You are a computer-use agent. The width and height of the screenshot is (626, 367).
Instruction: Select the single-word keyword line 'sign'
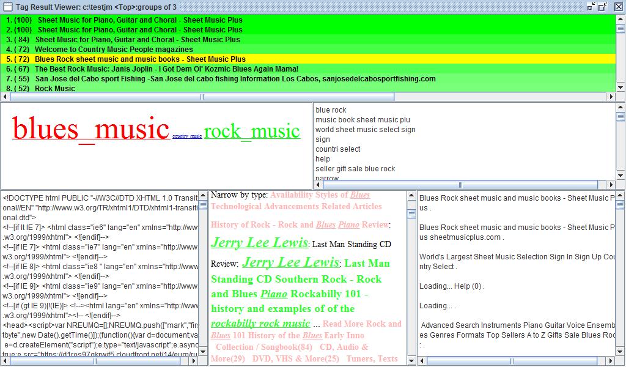pyautogui.click(x=323, y=139)
